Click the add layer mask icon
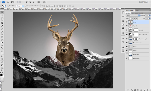The width and height of the screenshot is (151, 91). click(135, 90)
